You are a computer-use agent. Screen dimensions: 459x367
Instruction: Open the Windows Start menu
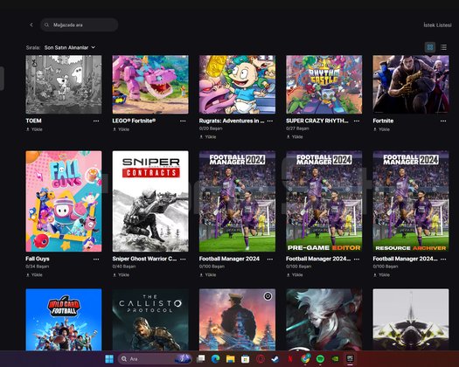[109, 359]
